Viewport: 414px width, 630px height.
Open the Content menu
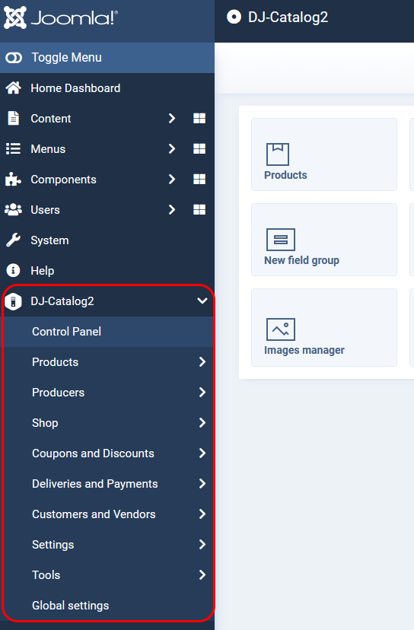coord(51,119)
